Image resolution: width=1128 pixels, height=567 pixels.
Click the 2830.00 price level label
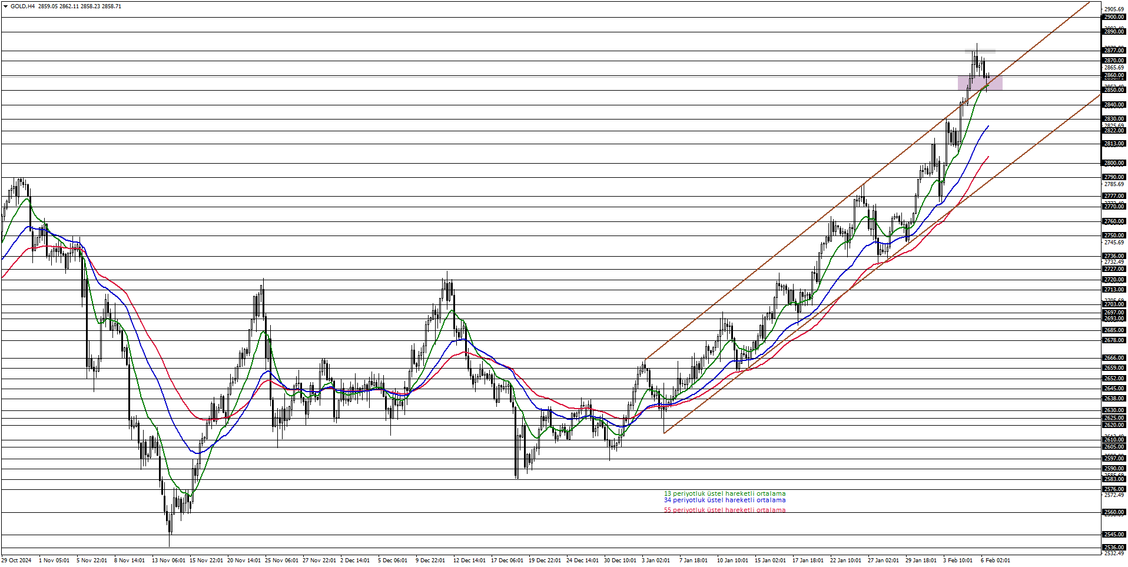(1114, 119)
